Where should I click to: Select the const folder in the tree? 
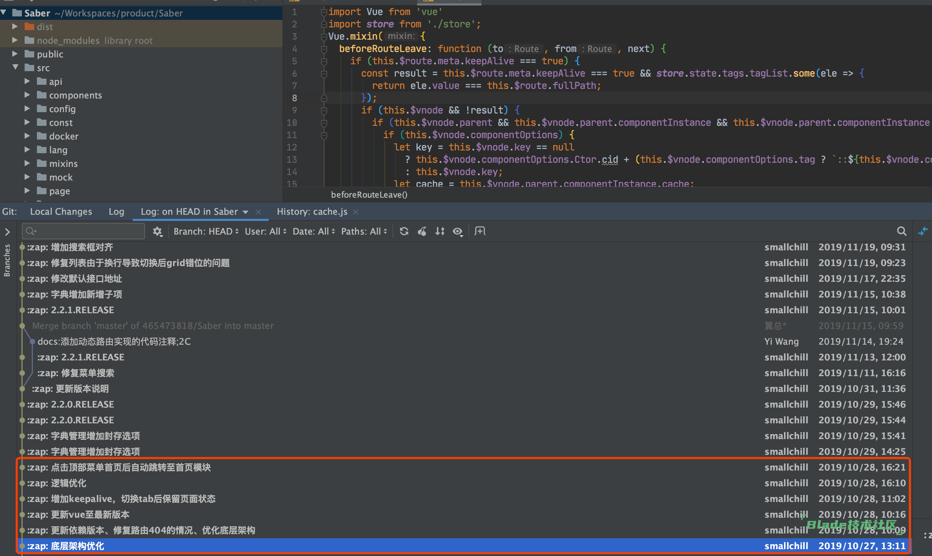tap(61, 122)
